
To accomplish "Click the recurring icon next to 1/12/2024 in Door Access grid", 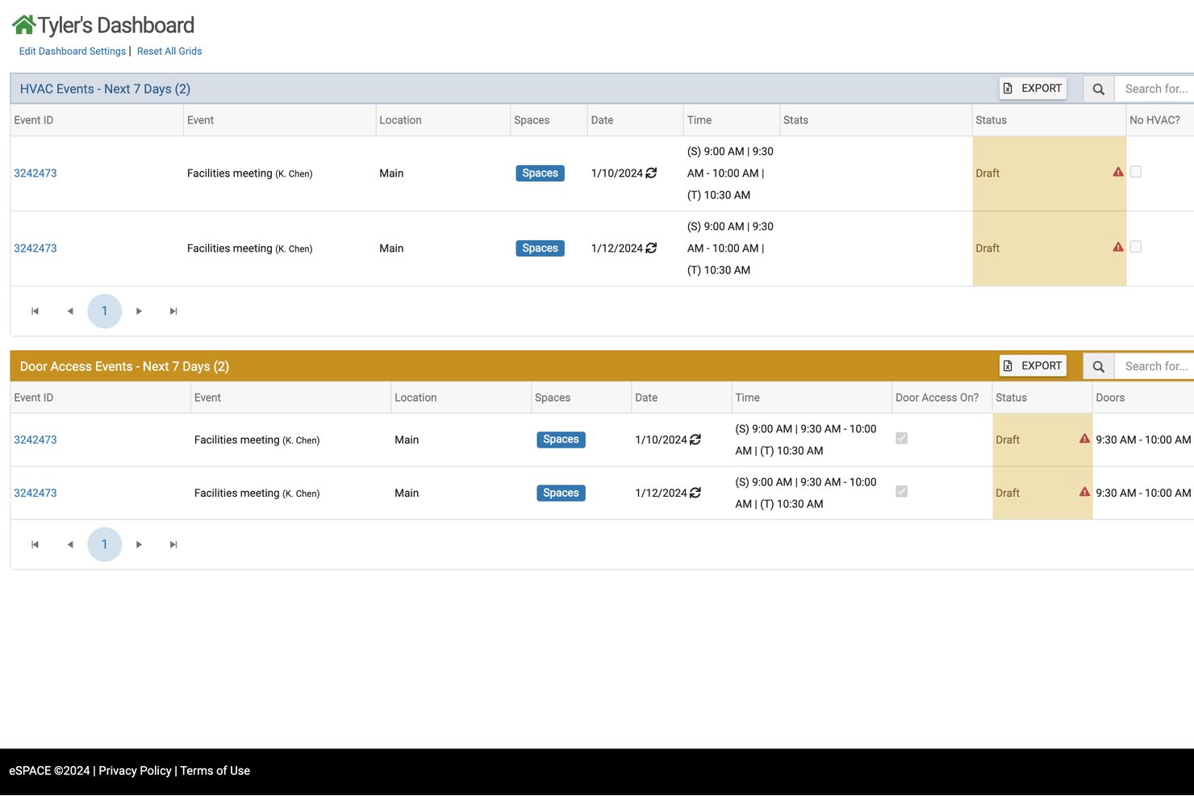I will pyautogui.click(x=695, y=493).
